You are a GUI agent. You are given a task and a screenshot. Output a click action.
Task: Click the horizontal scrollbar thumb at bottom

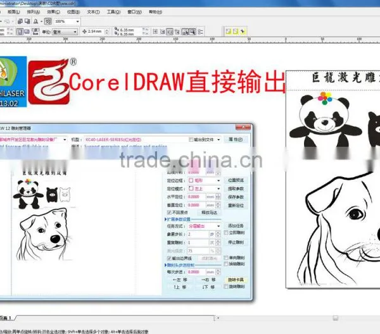[336, 318]
